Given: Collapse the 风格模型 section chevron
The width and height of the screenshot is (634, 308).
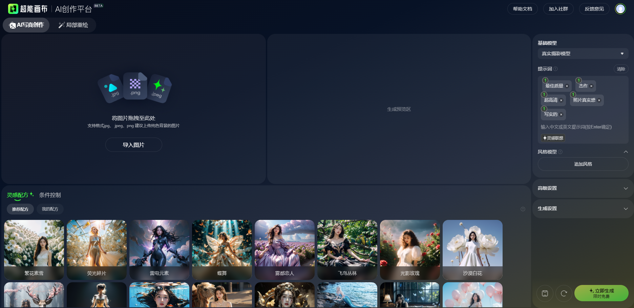Looking at the screenshot, I should coord(626,152).
